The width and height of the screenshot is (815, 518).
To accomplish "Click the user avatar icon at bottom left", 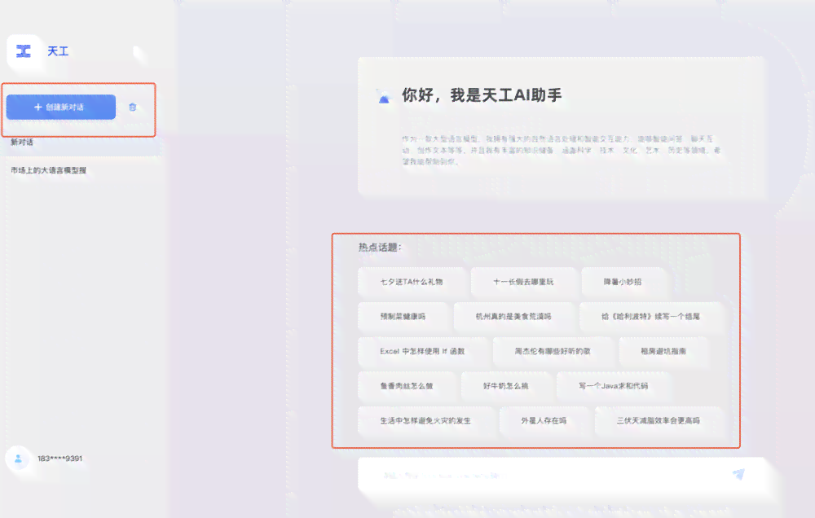I will click(x=17, y=459).
